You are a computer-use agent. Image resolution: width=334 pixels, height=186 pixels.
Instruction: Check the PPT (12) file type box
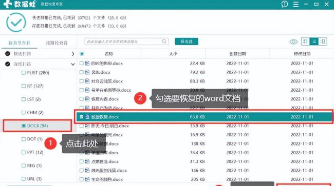point(24,152)
